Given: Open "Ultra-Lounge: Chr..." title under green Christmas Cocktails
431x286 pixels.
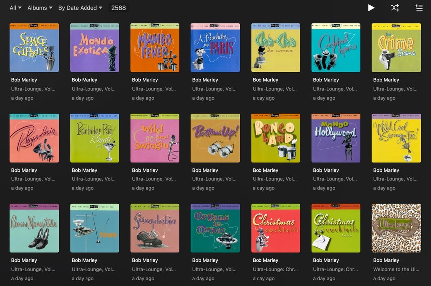Looking at the screenshot, I should pyautogui.click(x=336, y=269).
